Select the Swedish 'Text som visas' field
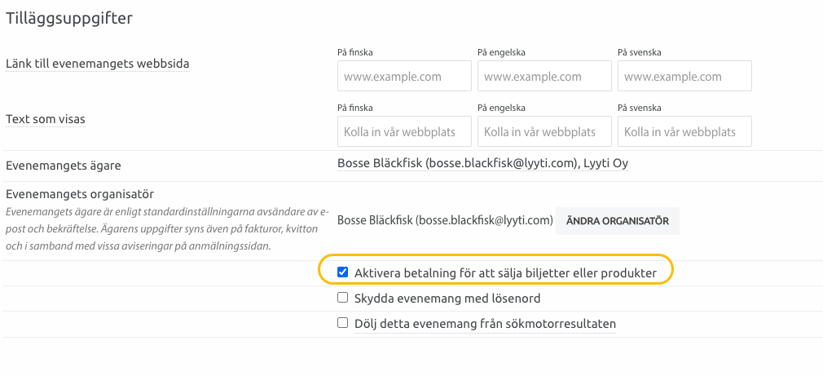Viewport: 823px width, 376px height. [x=684, y=131]
